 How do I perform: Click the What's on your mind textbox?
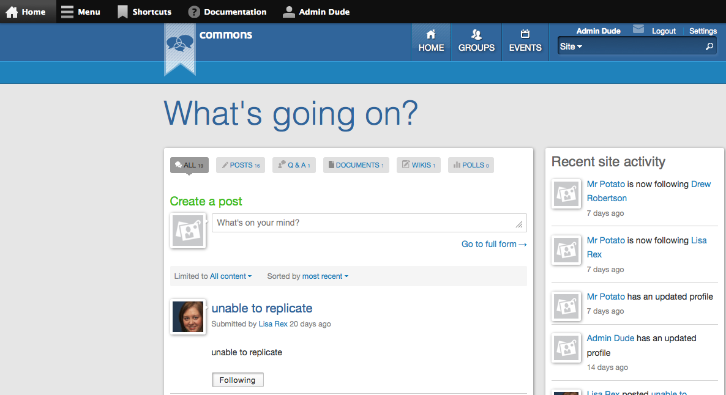pos(369,223)
